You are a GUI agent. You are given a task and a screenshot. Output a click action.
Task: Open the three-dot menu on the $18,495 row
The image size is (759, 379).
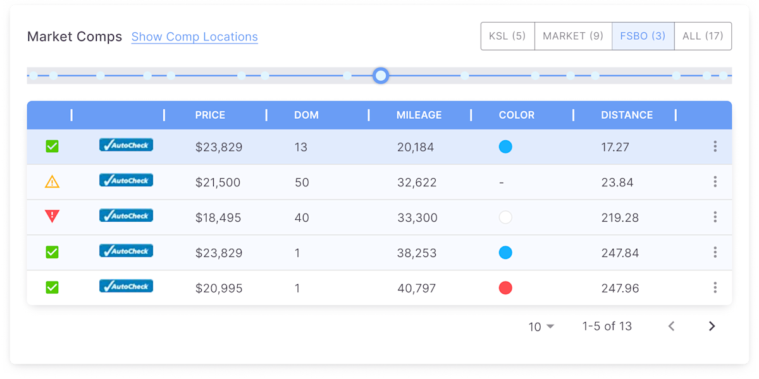pos(715,216)
